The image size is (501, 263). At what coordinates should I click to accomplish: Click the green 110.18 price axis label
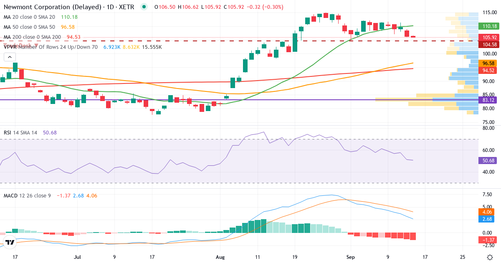pos(489,26)
